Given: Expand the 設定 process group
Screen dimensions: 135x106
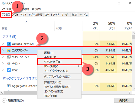Looking at the screenshot, I should [3, 70].
